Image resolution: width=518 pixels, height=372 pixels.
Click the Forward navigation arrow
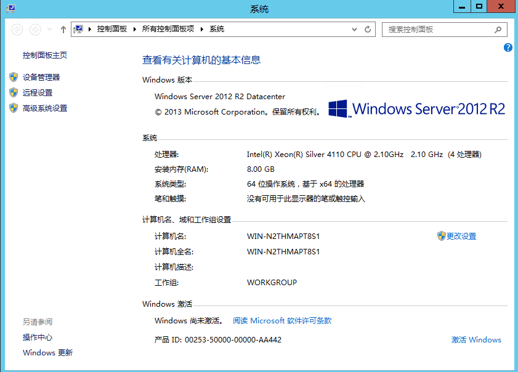(35, 30)
